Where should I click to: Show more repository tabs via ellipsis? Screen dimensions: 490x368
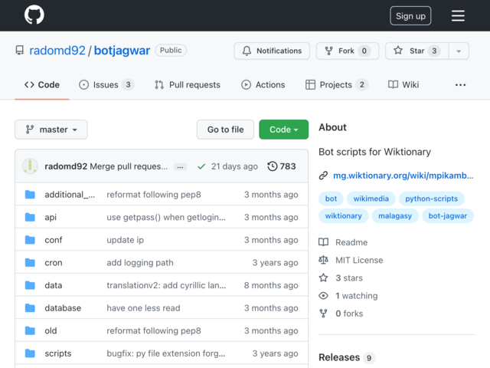pyautogui.click(x=460, y=85)
